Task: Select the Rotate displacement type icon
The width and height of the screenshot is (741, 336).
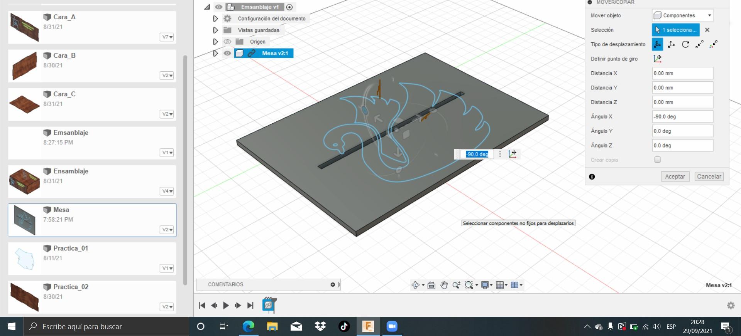Action: click(685, 44)
